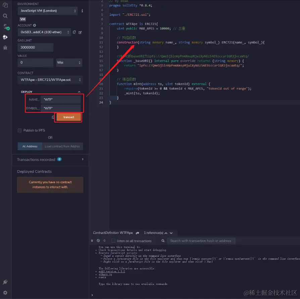Click the 'contract WTFApe is ERC721' line
Viewport: 300px width, 299px height.
tap(134, 24)
